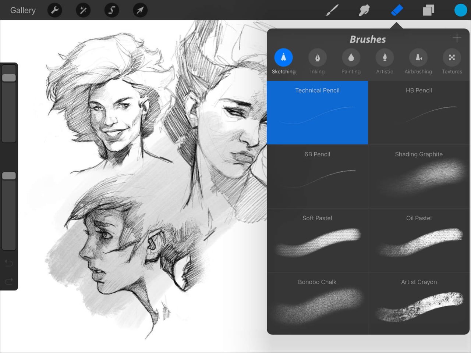This screenshot has height=353, width=471.
Task: Open the Artistic brush set
Action: click(x=385, y=61)
